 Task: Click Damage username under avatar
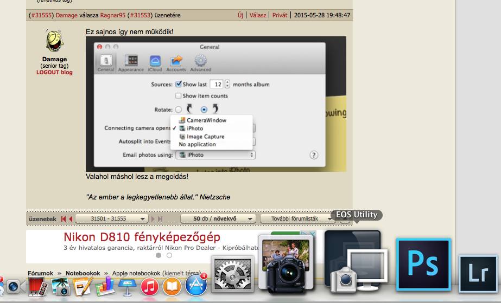click(55, 59)
